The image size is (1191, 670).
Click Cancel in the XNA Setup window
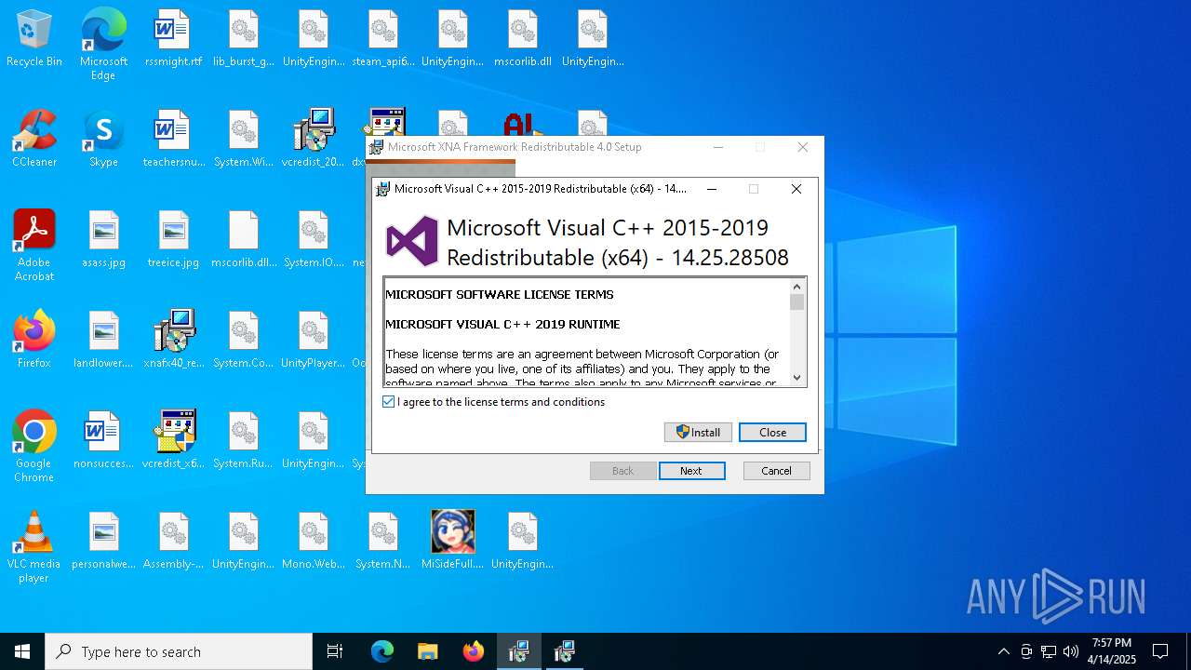click(776, 471)
